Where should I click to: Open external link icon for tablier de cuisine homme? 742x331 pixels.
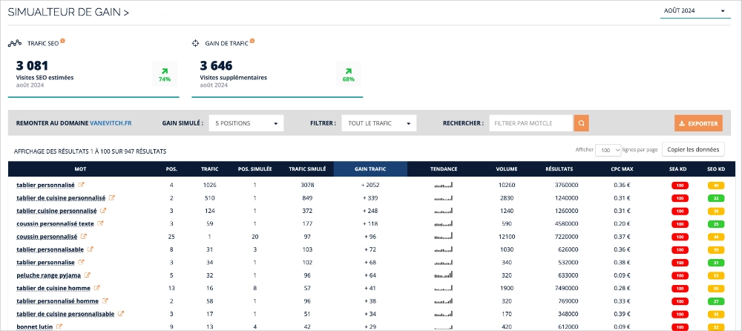coord(97,287)
